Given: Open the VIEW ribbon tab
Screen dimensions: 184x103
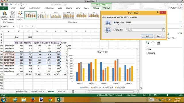Looking at the screenshot, I should (x=78, y=8).
